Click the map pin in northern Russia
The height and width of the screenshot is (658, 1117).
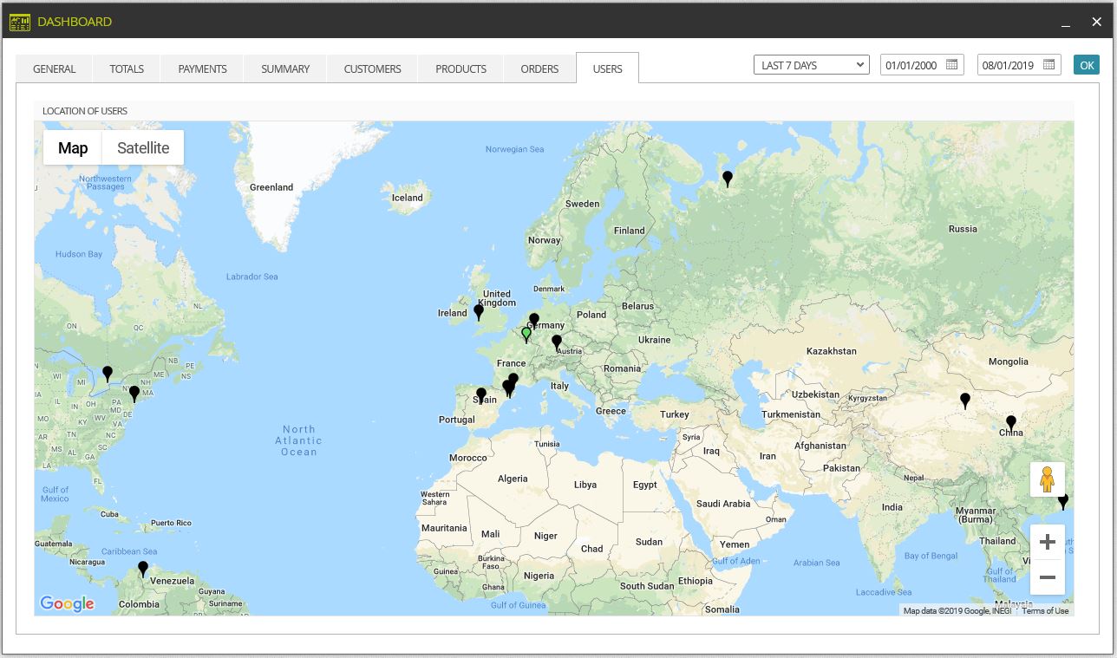[728, 179]
